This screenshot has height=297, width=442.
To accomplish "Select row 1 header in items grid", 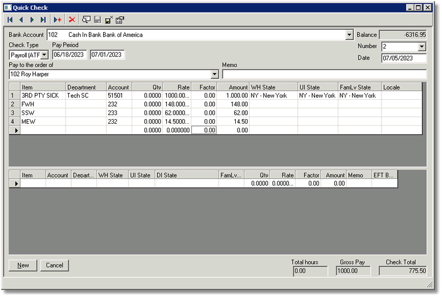I will [x=15, y=96].
